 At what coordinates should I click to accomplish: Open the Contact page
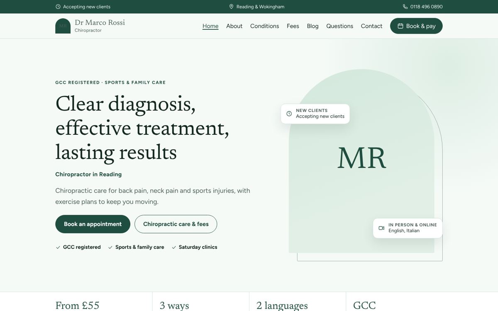pos(371,26)
